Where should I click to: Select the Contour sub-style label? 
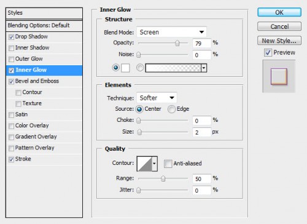point(32,92)
